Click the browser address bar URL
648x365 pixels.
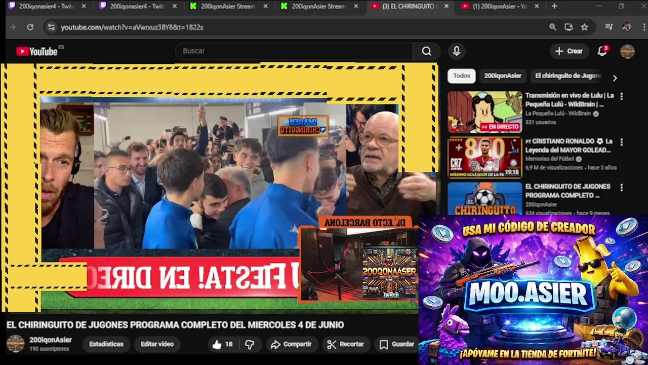coord(132,27)
